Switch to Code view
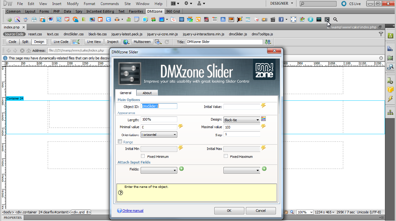Screen dimensions: 396x221 [13, 42]
